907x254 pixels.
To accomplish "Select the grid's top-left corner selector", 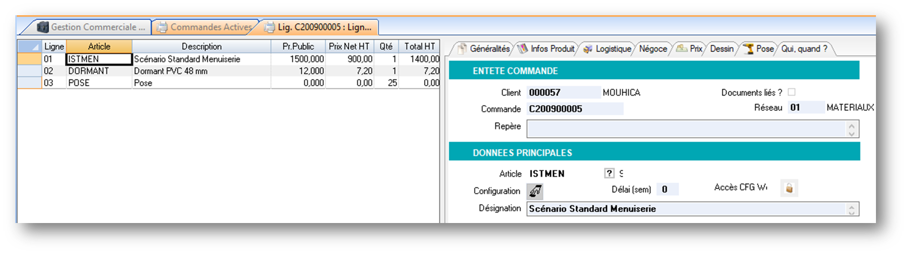I will [30, 46].
